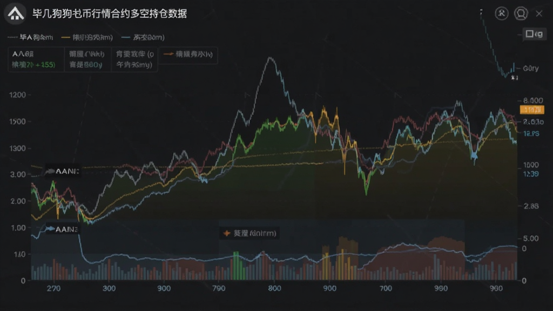Click the 900 x-axis label
This screenshot has width=553, height=311.
click(x=329, y=288)
